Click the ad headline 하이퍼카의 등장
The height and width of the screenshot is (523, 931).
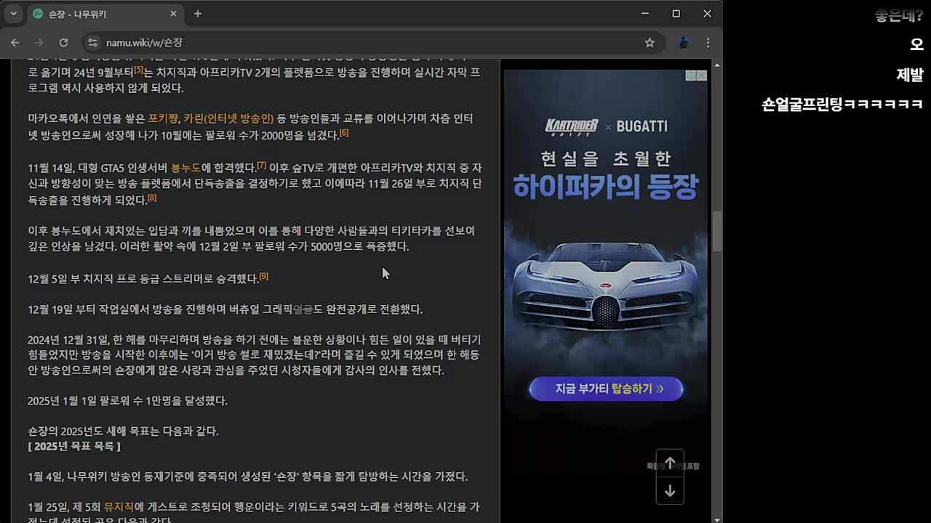pos(606,187)
